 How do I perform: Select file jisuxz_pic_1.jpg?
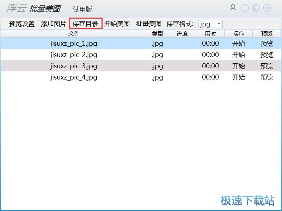click(x=74, y=44)
